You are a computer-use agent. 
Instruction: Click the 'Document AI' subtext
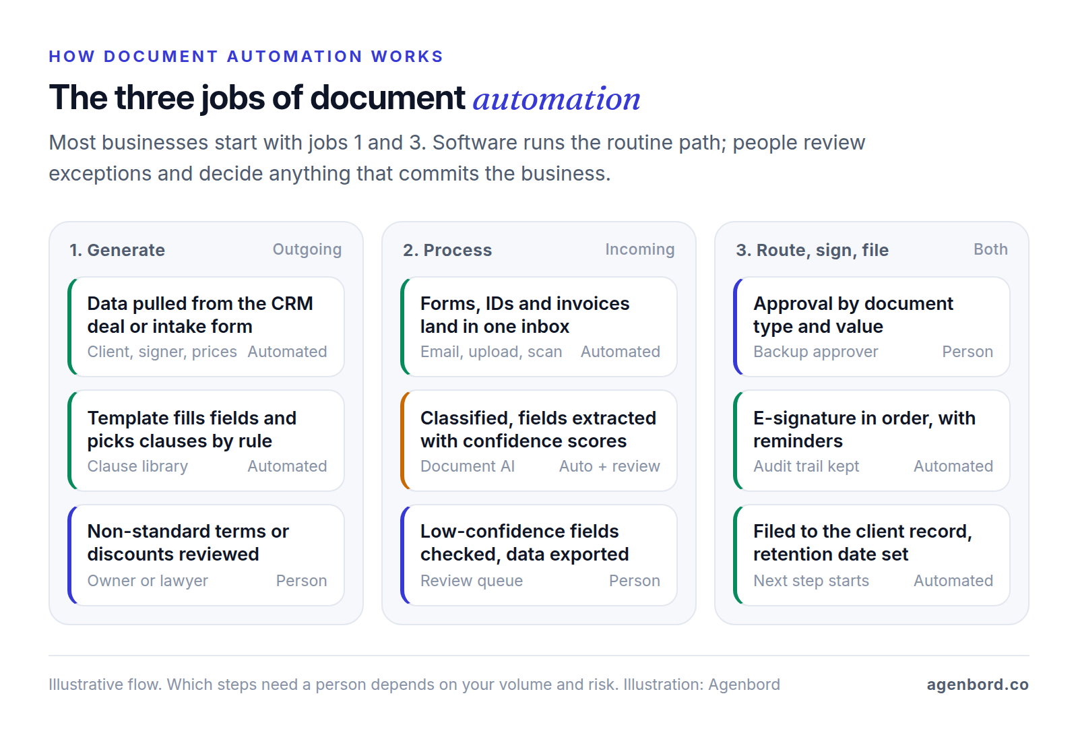[468, 466]
